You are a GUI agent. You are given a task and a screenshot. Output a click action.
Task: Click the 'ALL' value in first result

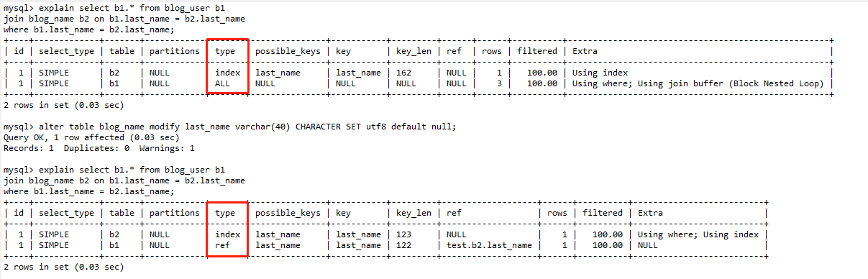click(223, 83)
